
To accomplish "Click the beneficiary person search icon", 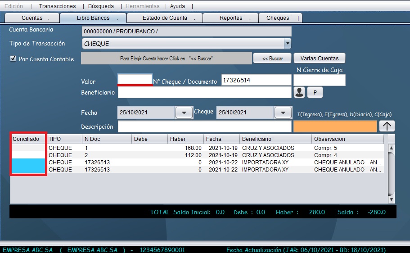I will pos(299,92).
